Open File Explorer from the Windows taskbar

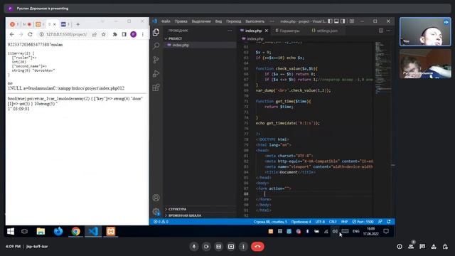tap(41, 231)
